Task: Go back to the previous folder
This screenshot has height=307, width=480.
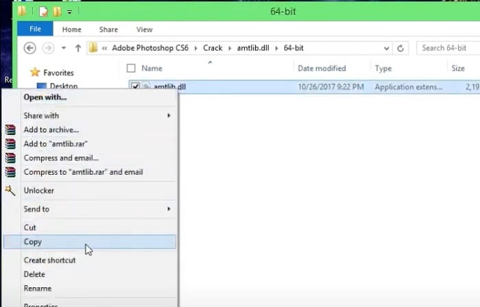Action: click(x=30, y=48)
